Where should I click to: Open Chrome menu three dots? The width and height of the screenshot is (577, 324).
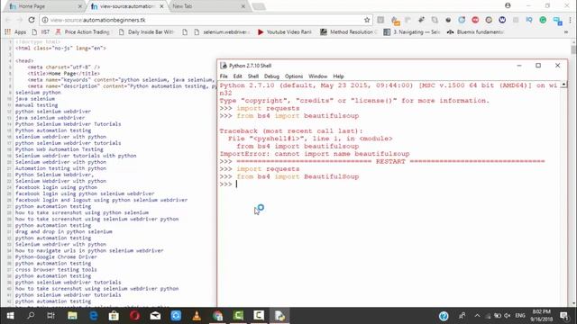(570, 20)
